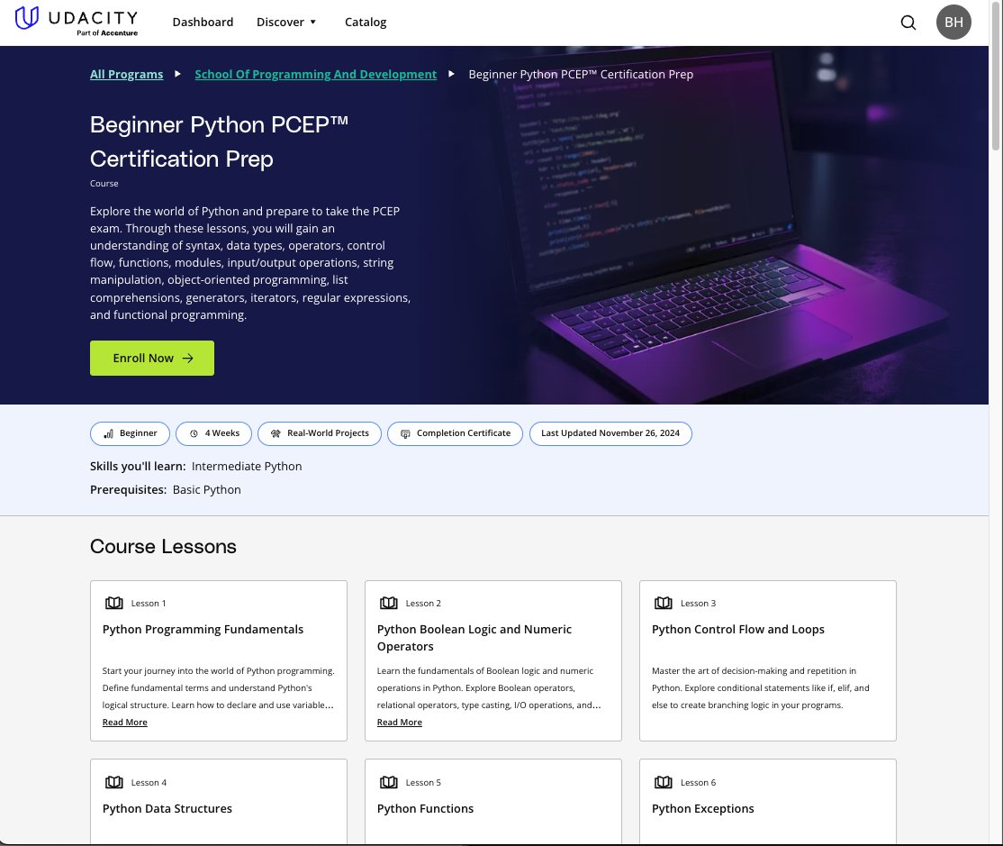This screenshot has height=846, width=1003.
Task: Click the 'Beginner Python PCEP™ Certification Prep' heading
Action: point(219,141)
